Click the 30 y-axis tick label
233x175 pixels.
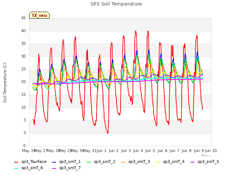pyautogui.click(x=23, y=57)
